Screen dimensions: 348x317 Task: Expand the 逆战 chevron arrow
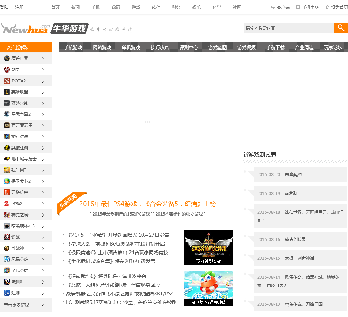click(x=43, y=237)
